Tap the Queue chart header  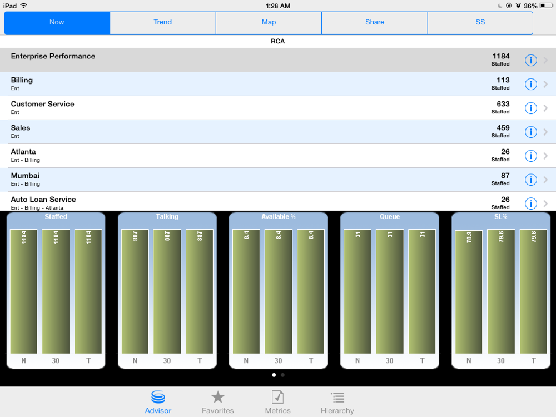tap(390, 217)
